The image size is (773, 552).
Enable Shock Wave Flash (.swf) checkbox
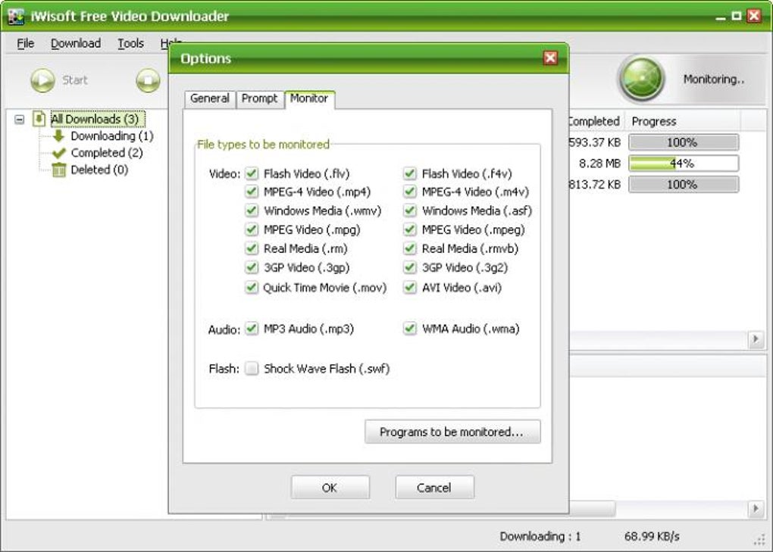252,368
